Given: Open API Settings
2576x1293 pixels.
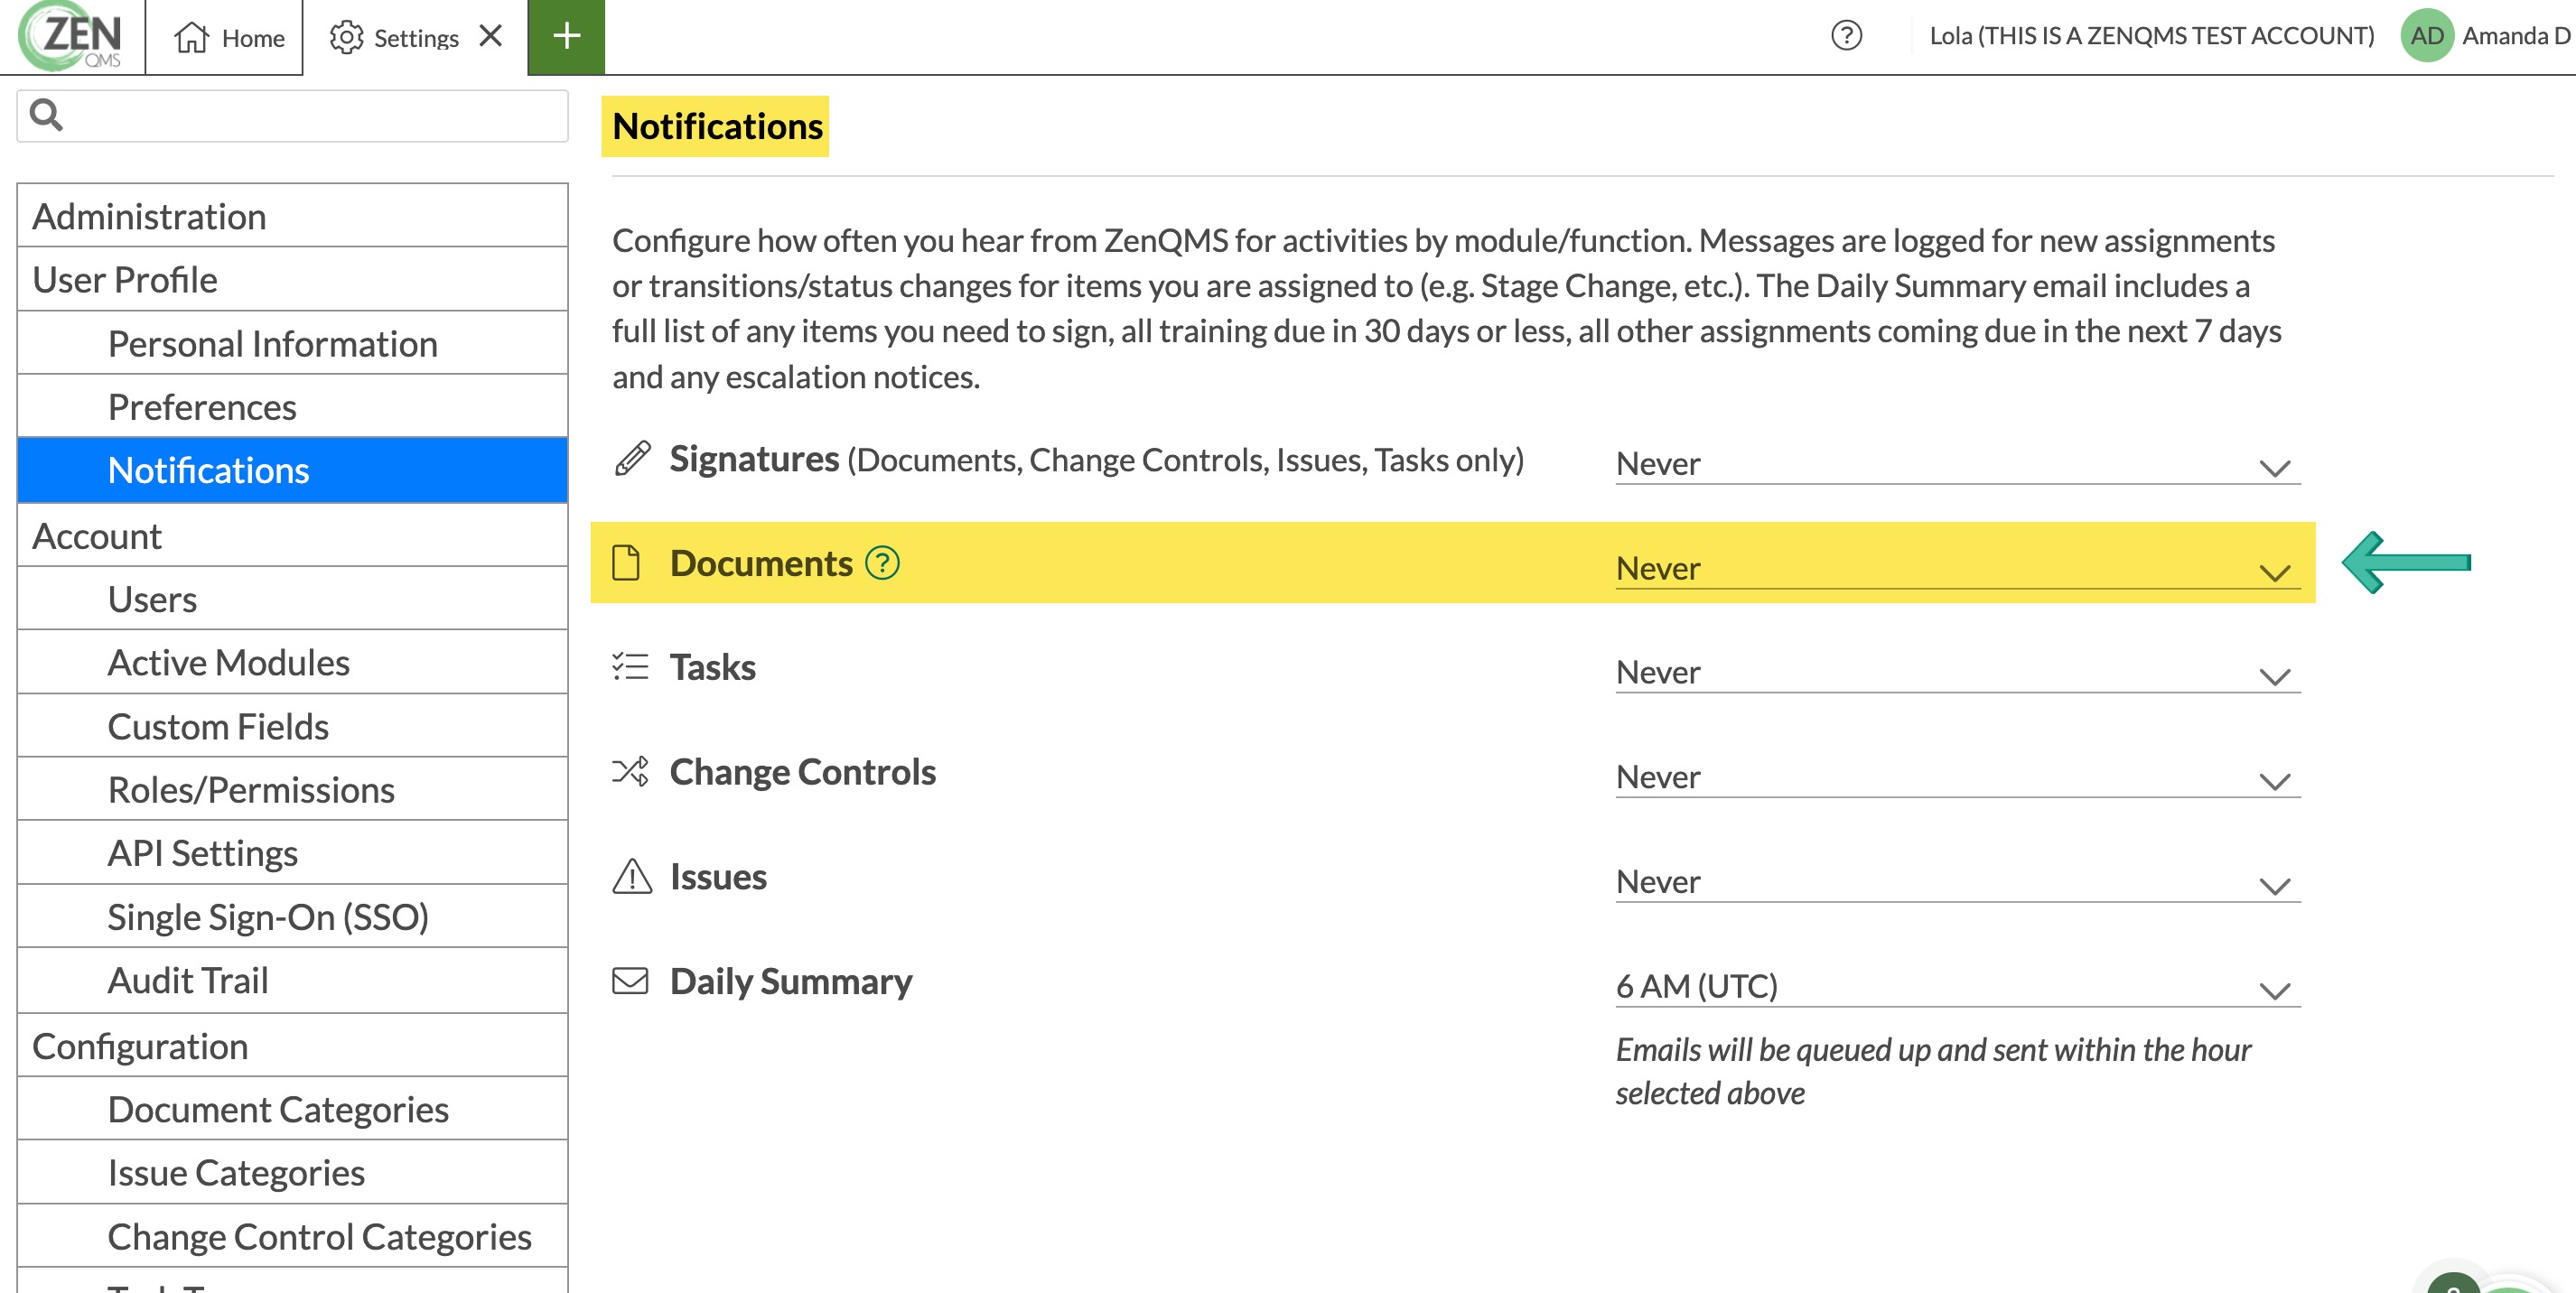Looking at the screenshot, I should [x=292, y=852].
